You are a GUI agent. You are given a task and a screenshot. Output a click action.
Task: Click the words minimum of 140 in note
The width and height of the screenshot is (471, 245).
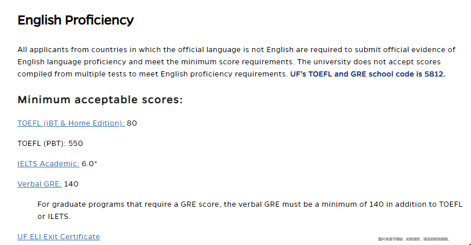coord(353,204)
